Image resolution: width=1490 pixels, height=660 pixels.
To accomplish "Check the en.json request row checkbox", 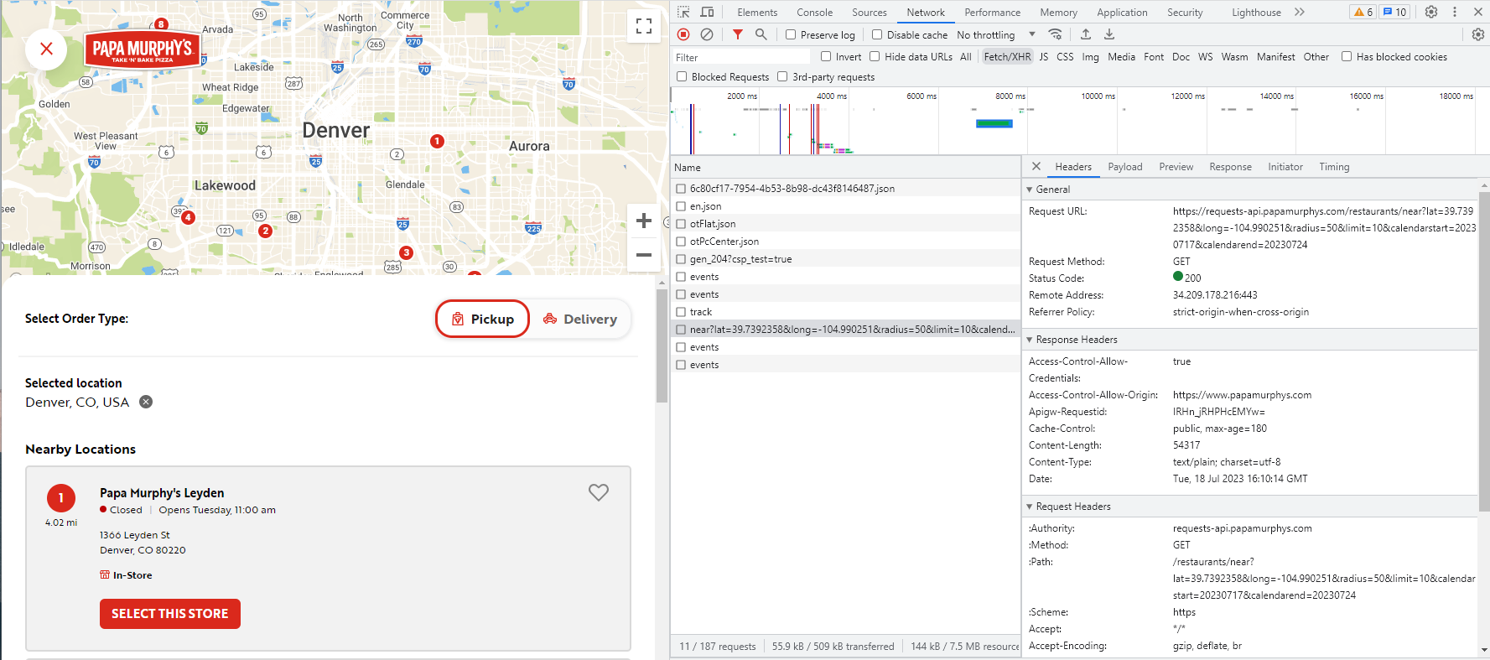I will click(682, 206).
